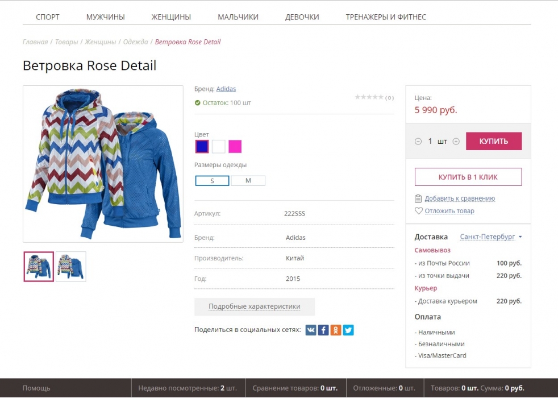The width and height of the screenshot is (558, 398).
Task: Share on VK social network icon
Action: 311,330
